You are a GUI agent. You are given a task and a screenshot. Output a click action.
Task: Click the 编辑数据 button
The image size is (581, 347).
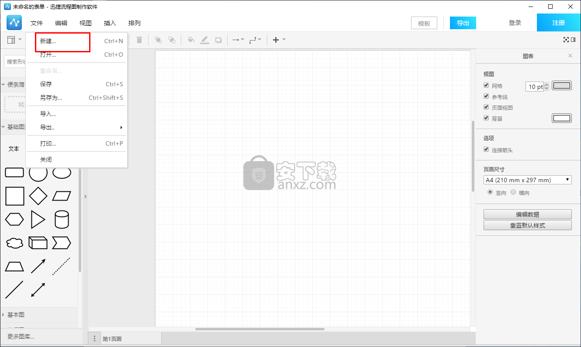pos(528,214)
